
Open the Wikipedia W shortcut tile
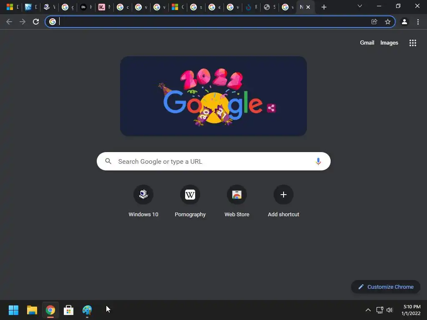[190, 201]
